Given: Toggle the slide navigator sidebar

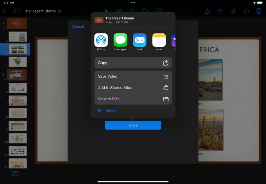Looking at the screenshot, I should pos(16,11).
